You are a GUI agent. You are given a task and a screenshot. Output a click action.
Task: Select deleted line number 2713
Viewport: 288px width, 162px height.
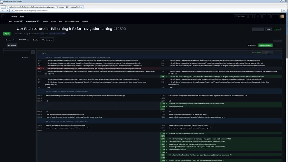click(40, 69)
